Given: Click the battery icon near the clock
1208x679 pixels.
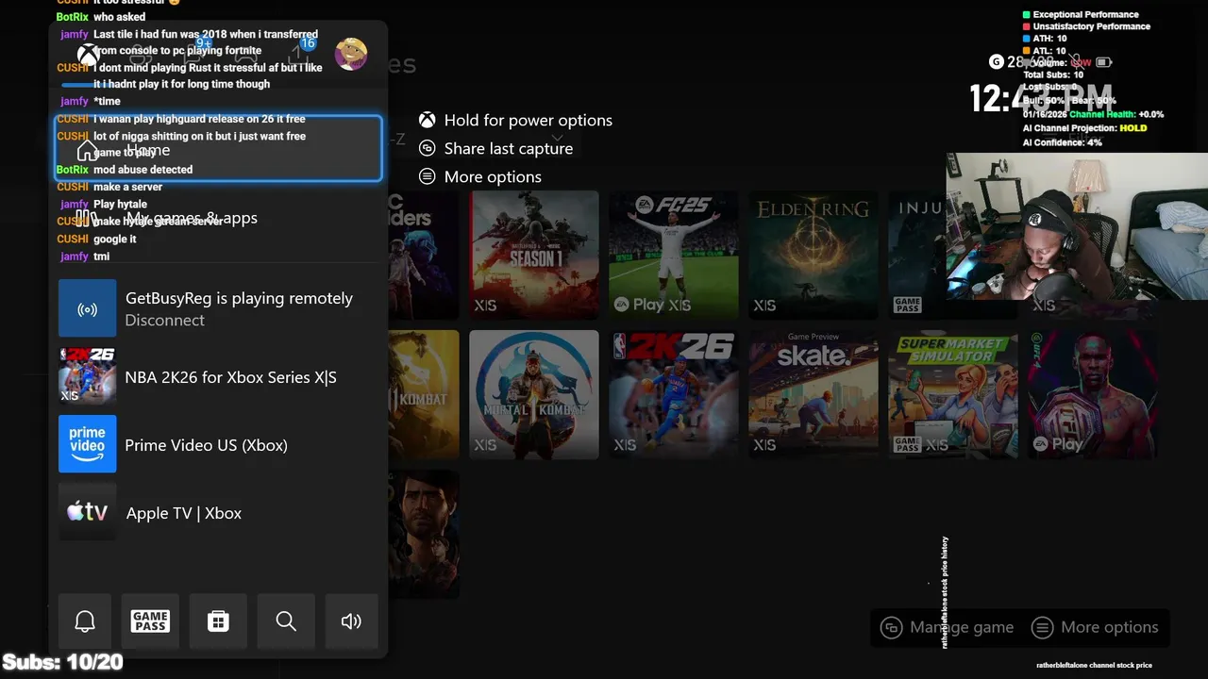Looking at the screenshot, I should [1103, 62].
